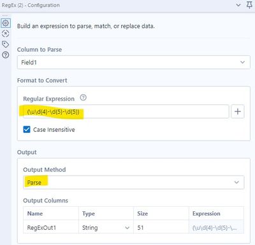This screenshot has height=245, width=255.
Task: Expand the Column to Parse Field1 dropdown
Action: [x=134, y=62]
